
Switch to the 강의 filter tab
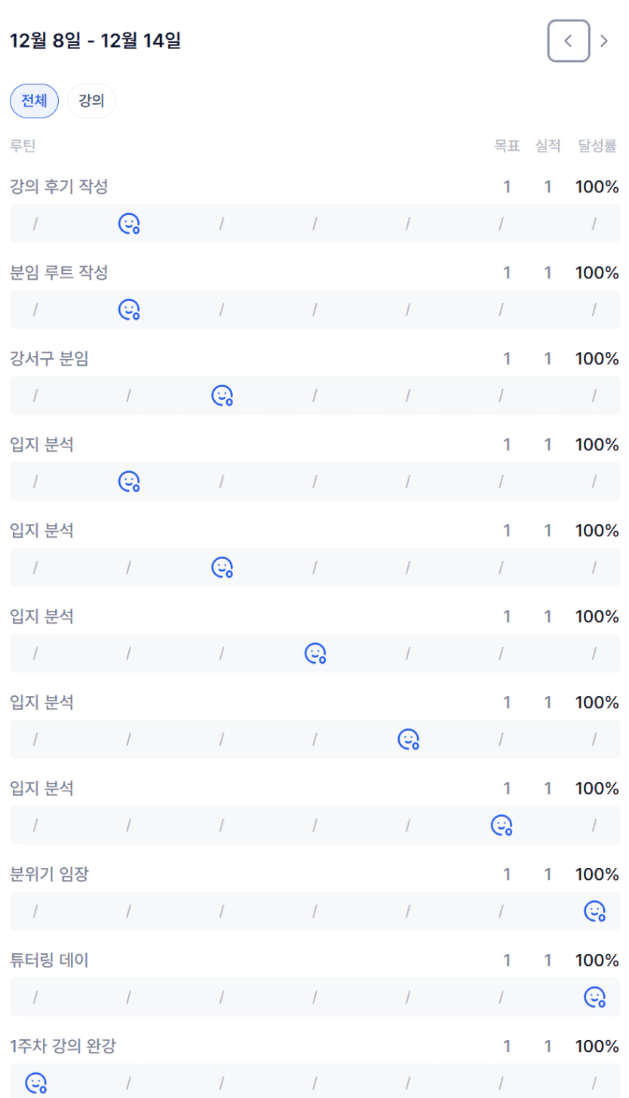click(91, 101)
